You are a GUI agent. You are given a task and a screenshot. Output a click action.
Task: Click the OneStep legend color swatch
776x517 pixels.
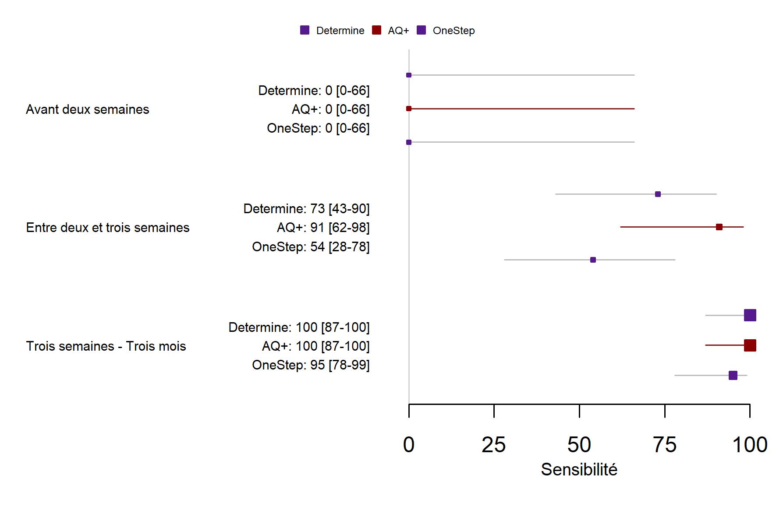421,30
